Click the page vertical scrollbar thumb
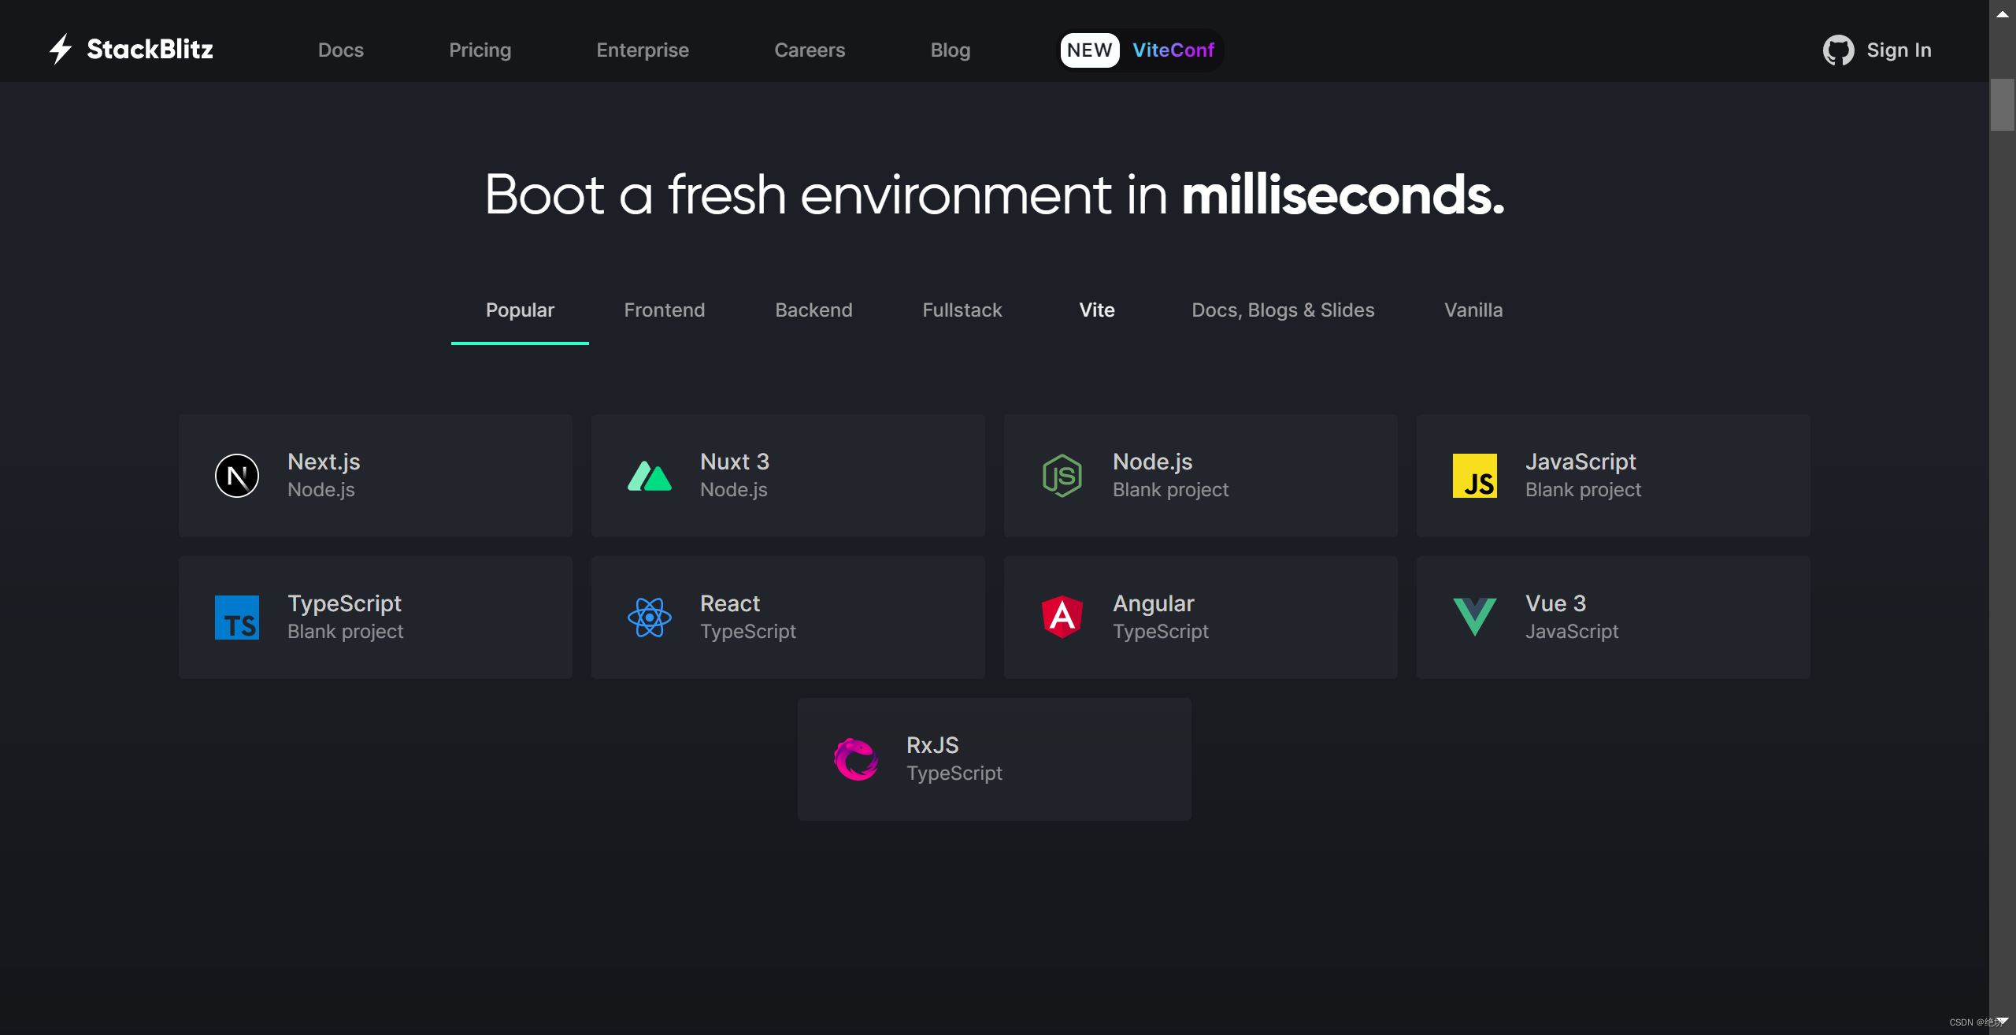 tap(2002, 104)
